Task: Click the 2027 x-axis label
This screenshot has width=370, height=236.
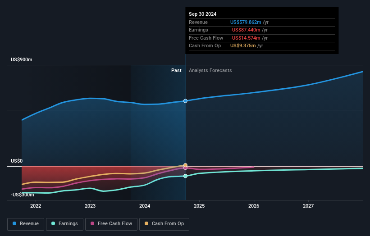Action: 308,206
